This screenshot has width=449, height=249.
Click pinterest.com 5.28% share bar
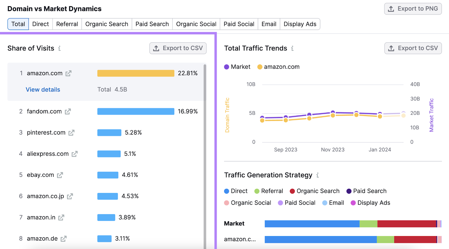tap(109, 133)
